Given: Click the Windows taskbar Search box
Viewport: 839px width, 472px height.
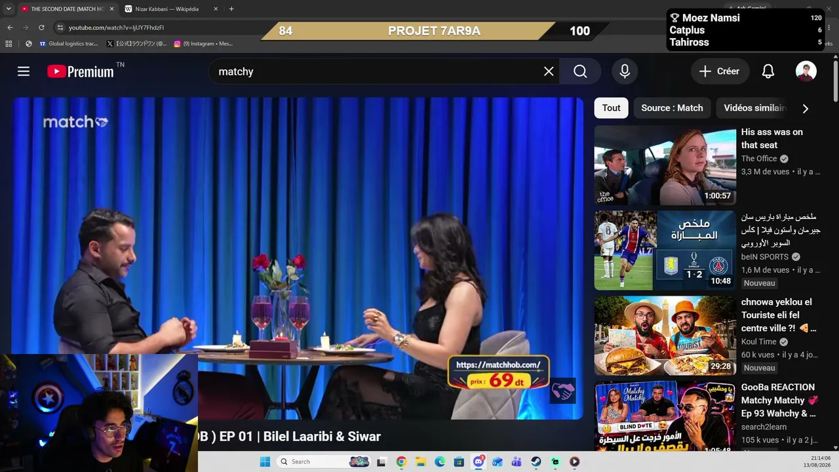Looking at the screenshot, I should coord(323,462).
